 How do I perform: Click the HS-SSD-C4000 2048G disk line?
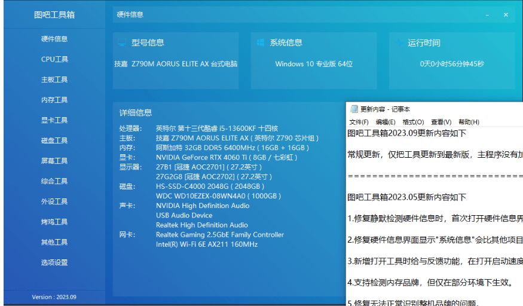click(x=210, y=186)
